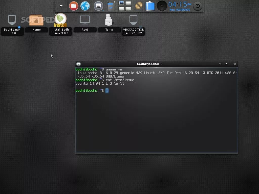Click the 'Linux bodhi 3.16.0-29-generic' output line
Viewport: 259px width, 194px height.
tap(156, 73)
